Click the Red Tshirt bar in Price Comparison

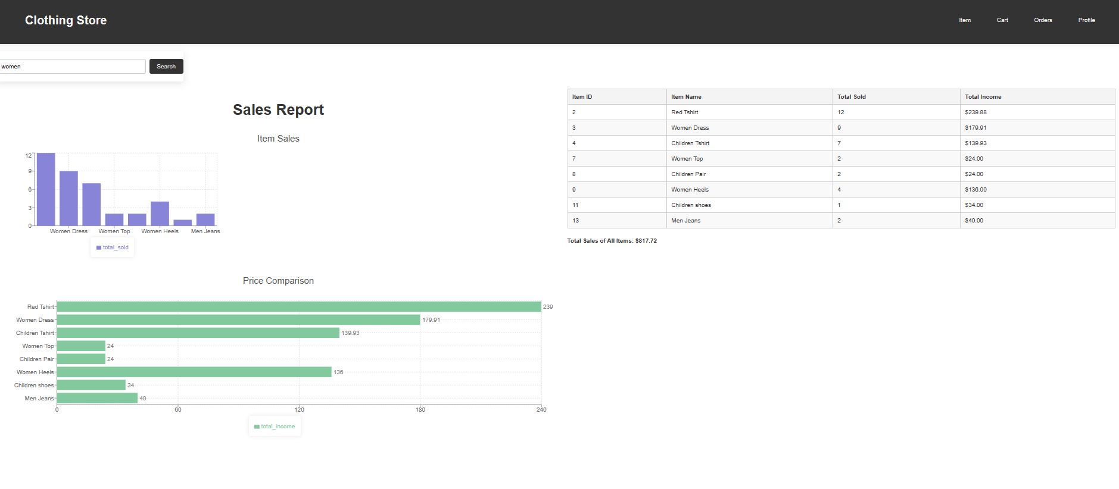pos(299,307)
